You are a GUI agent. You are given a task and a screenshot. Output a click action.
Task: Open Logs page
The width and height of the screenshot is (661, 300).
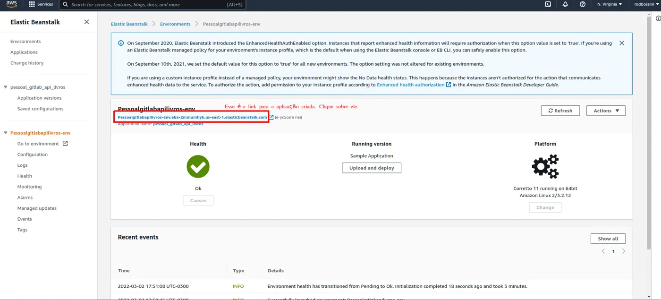[23, 165]
